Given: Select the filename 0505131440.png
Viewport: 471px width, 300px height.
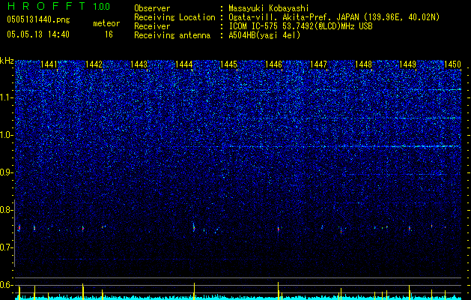Looking at the screenshot, I should (38, 19).
